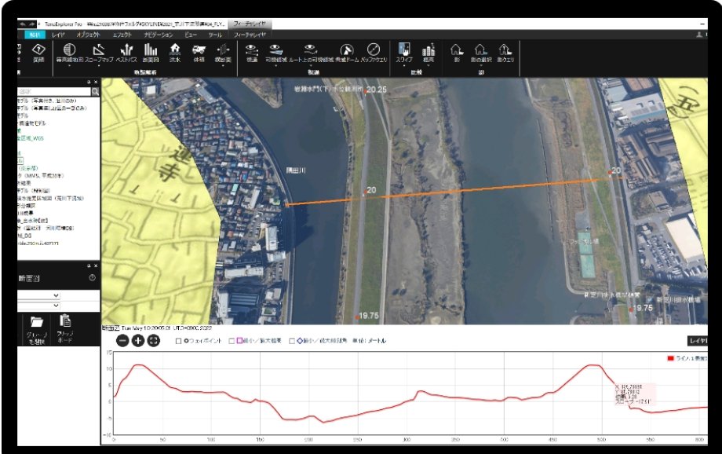Open the 断面図 terrain profile tool
722x454 pixels.
pos(151,53)
